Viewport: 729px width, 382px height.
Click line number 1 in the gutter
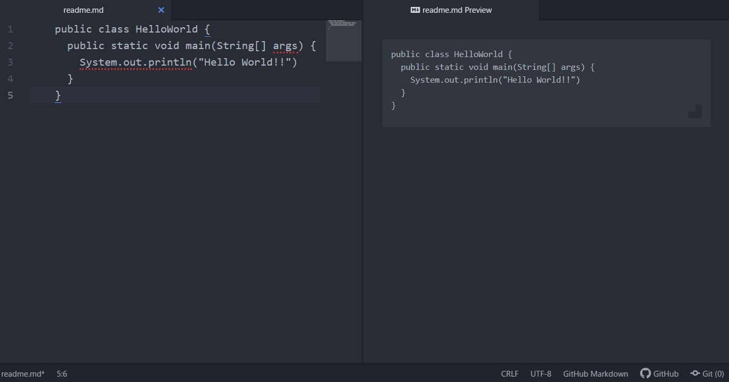(x=11, y=29)
